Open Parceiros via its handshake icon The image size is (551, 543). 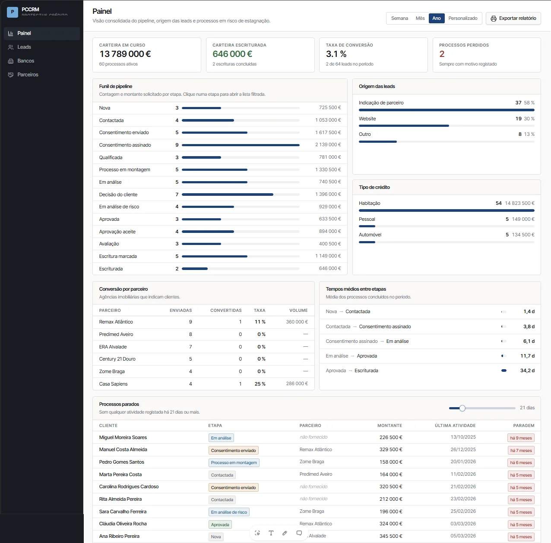click(11, 75)
